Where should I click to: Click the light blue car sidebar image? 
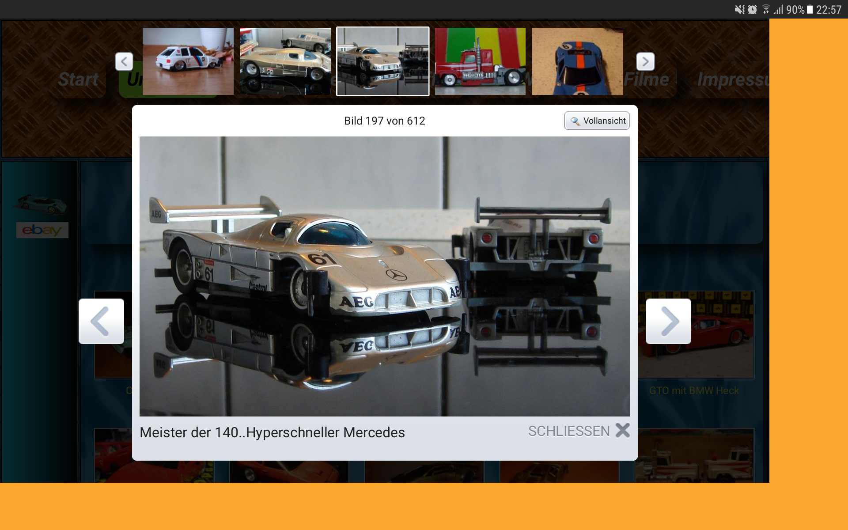tap(41, 204)
